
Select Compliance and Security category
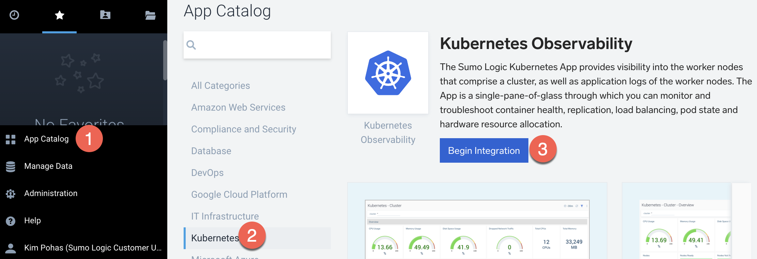tap(244, 129)
